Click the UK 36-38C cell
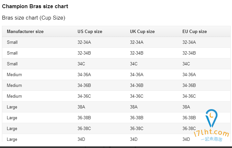The height and width of the screenshot is (148, 232). 137,129
